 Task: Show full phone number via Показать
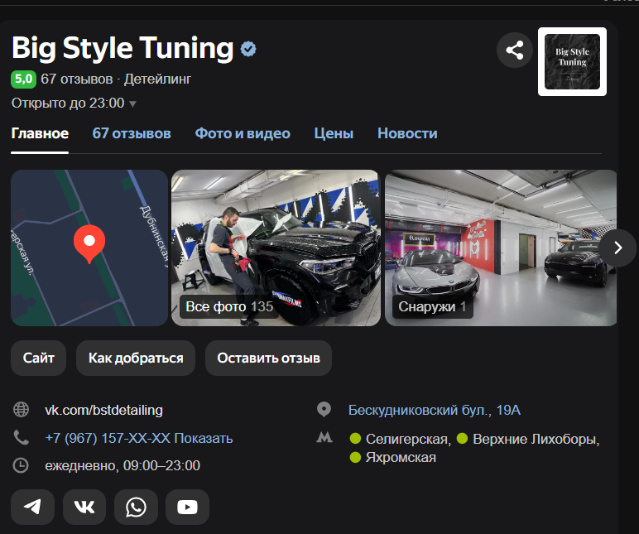point(204,438)
